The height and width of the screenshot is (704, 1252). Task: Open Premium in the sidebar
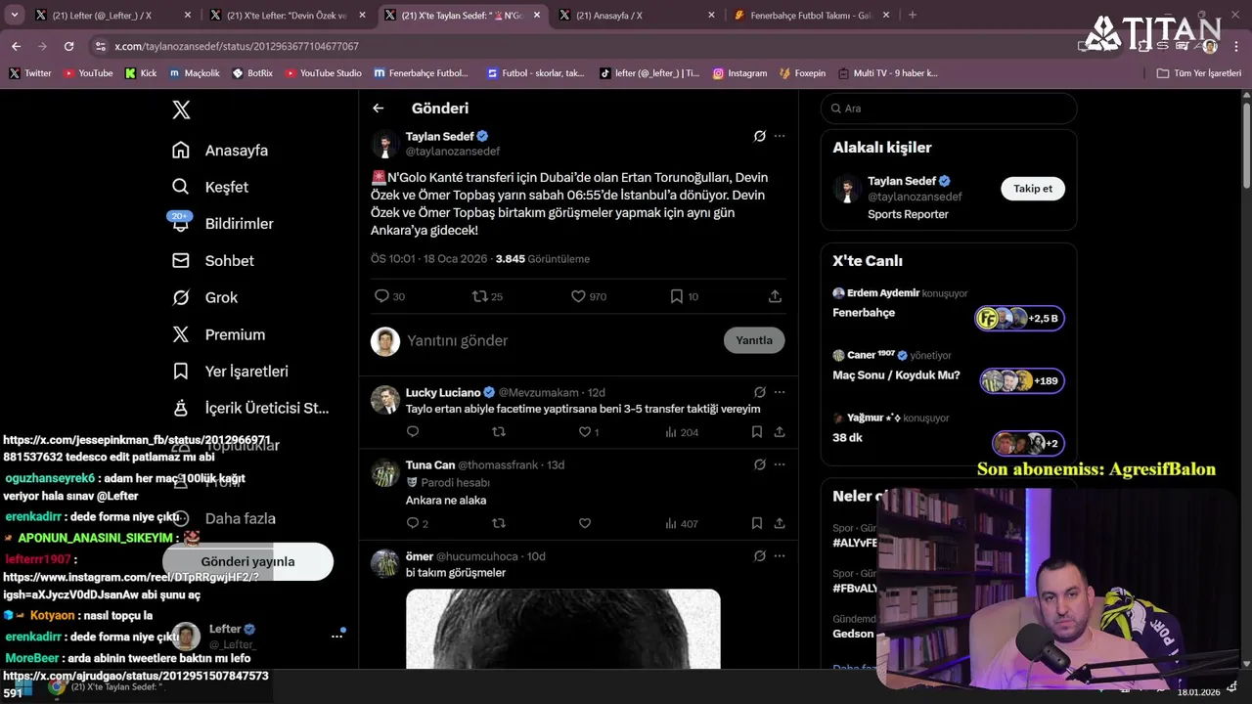tap(218, 334)
